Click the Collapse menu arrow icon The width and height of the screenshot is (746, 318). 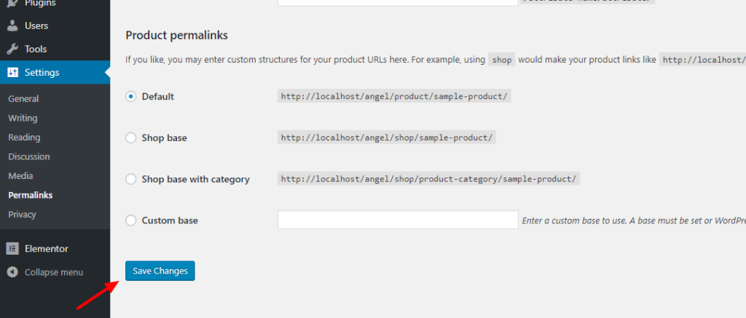[12, 272]
